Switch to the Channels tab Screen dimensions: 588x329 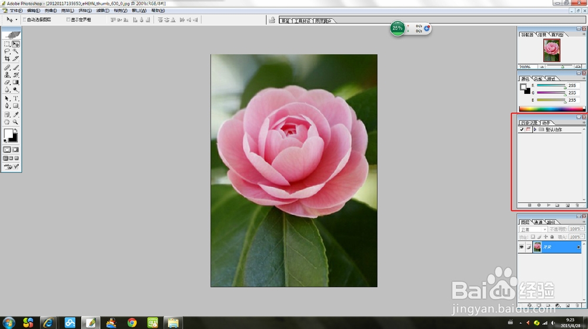[539, 222]
